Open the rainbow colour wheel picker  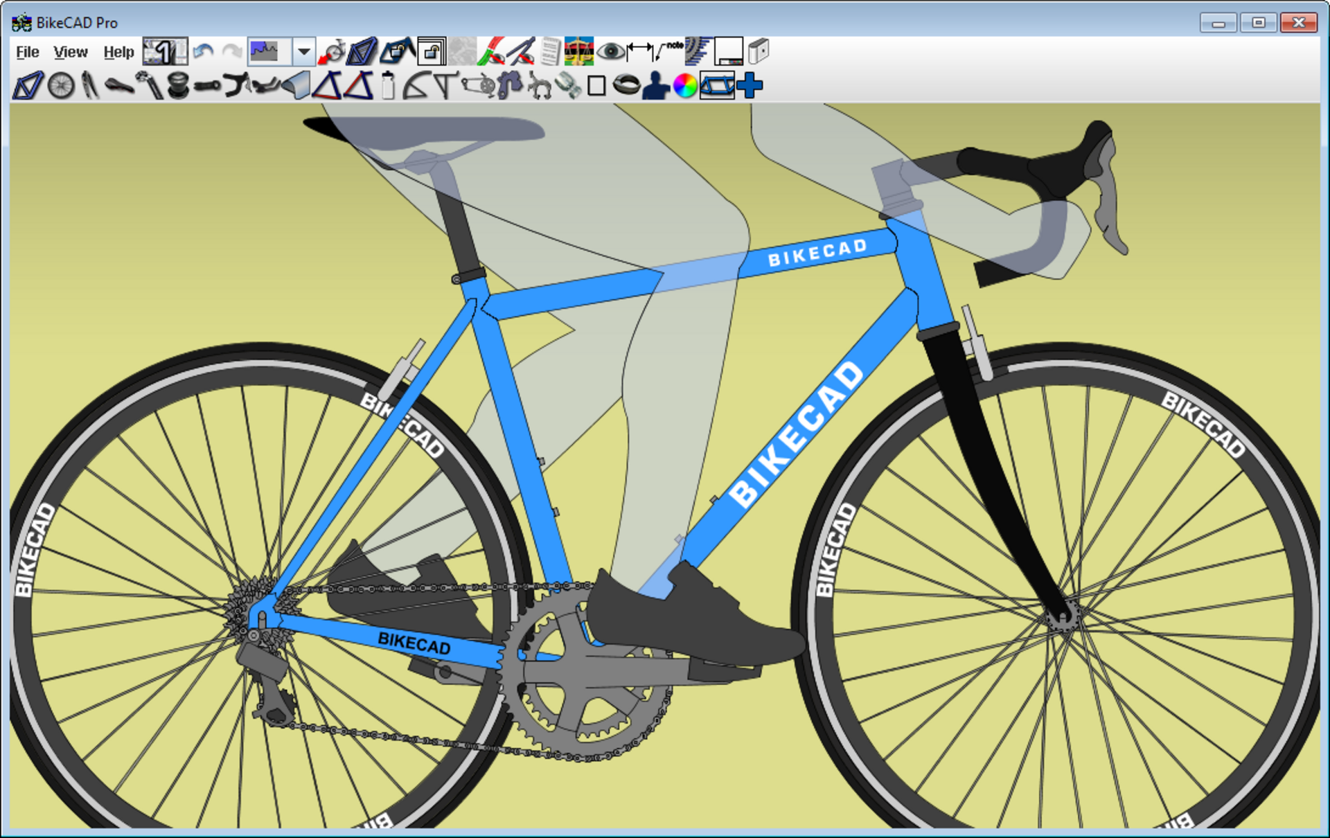click(x=685, y=86)
